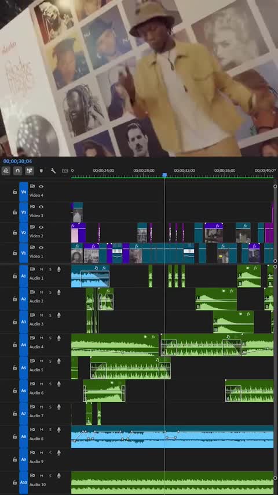This screenshot has height=495, width=278.
Task: Select the blue audio clip on Audio 1
Action: pos(90,276)
